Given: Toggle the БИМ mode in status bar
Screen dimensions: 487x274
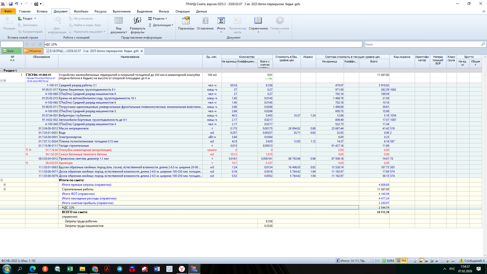Looking at the screenshot, I should pyautogui.click(x=389, y=260).
